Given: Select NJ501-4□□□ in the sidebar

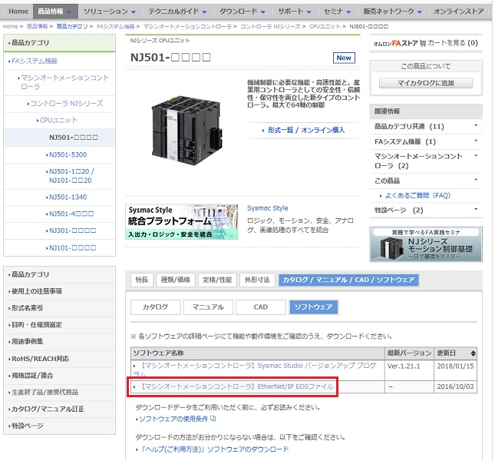Looking at the screenshot, I should tap(71, 214).
